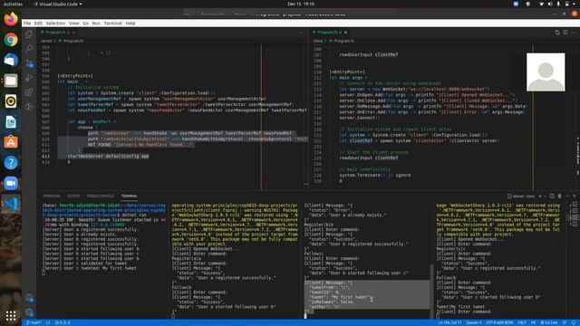The width and height of the screenshot is (580, 326).
Task: Select the left Program.fs editor tab
Action: point(56,33)
